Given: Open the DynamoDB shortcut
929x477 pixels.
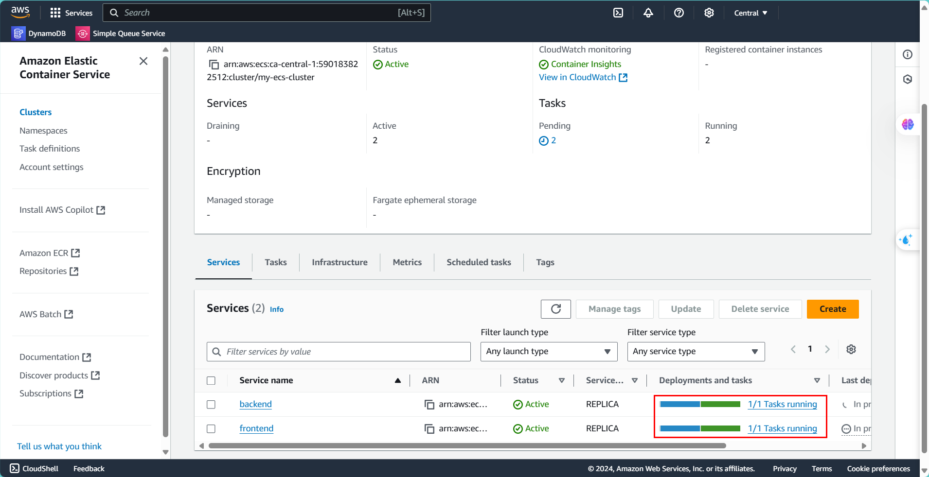Looking at the screenshot, I should (39, 34).
